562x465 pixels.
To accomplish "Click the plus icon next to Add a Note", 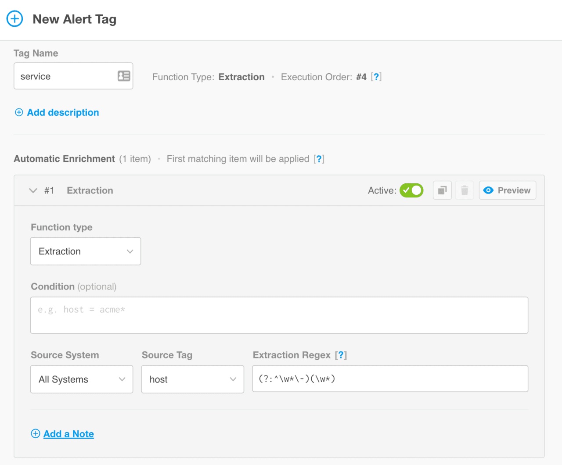I will (x=35, y=433).
